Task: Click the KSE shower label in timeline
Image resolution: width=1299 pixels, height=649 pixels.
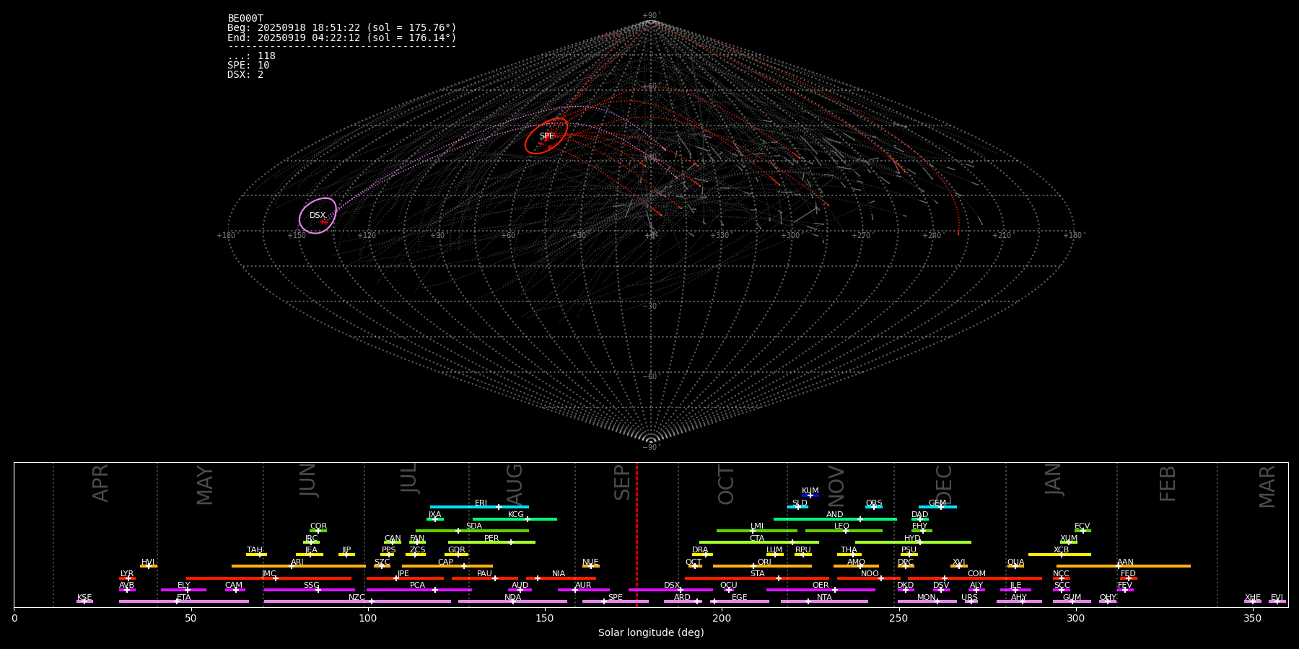Action: click(84, 598)
